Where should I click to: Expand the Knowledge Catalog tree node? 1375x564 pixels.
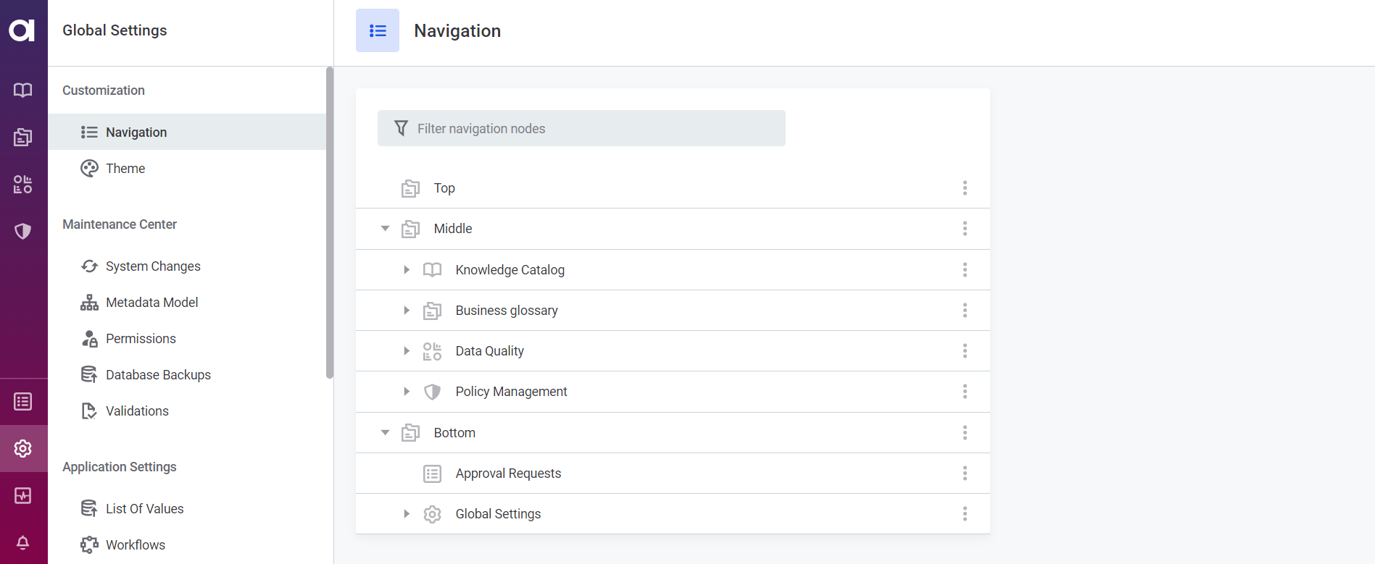point(407,270)
